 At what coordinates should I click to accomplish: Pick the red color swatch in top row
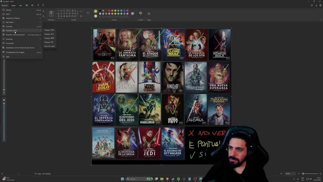(109, 11)
